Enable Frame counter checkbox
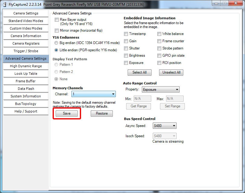This screenshot has height=193, width=245. coord(159,41)
